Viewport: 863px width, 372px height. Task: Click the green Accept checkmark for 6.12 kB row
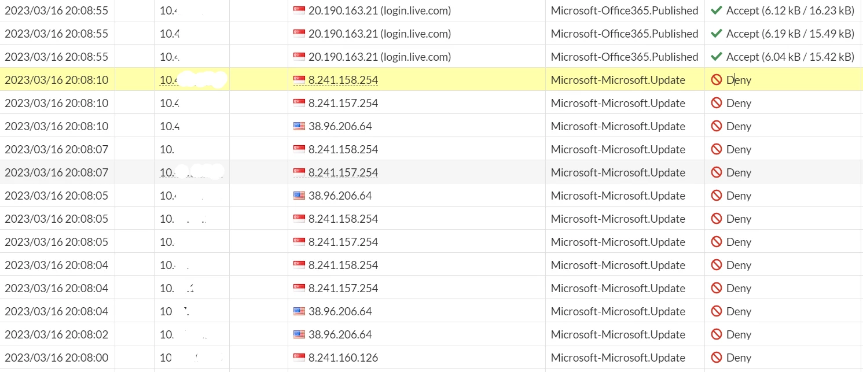(717, 10)
